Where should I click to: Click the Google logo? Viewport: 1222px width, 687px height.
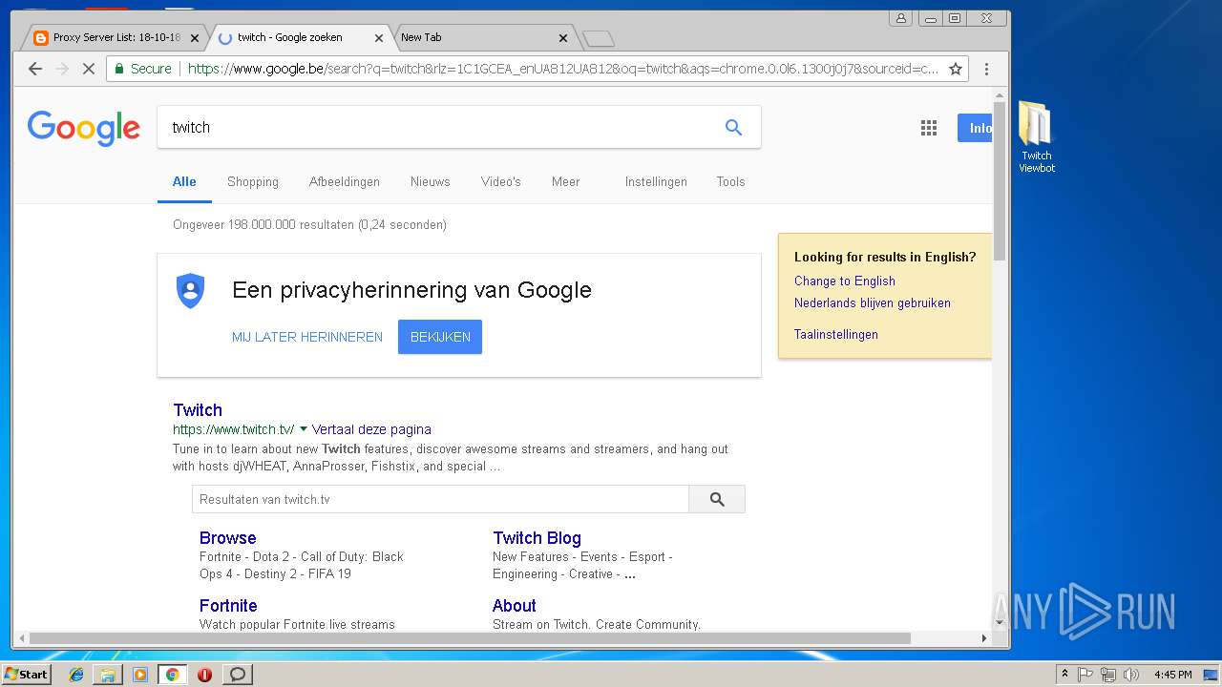point(84,128)
